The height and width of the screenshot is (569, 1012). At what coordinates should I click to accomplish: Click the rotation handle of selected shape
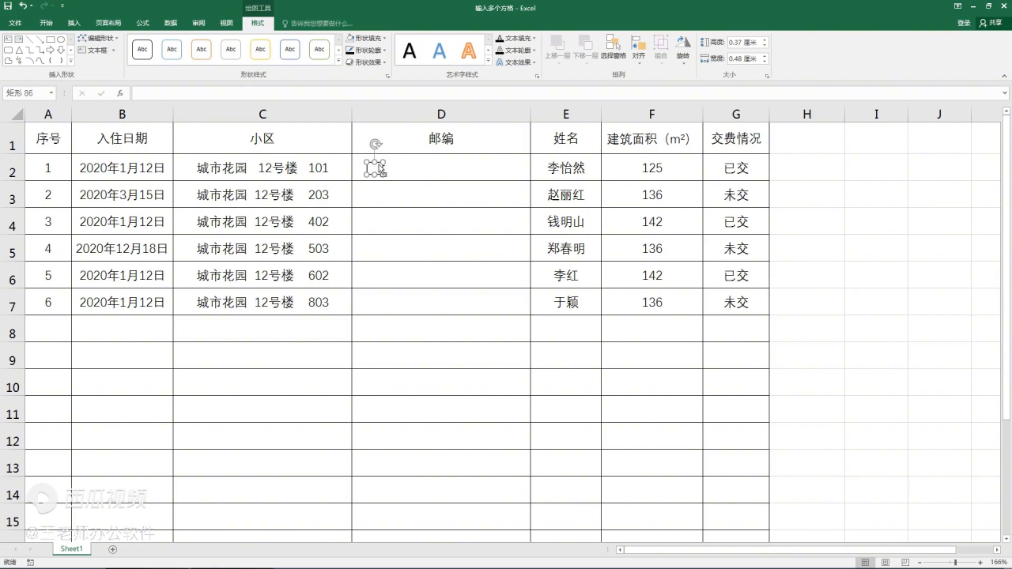coord(376,144)
